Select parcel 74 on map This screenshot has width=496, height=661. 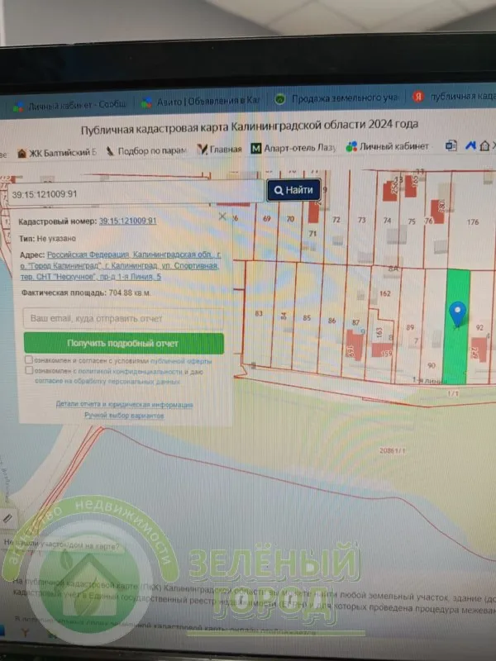tap(387, 220)
